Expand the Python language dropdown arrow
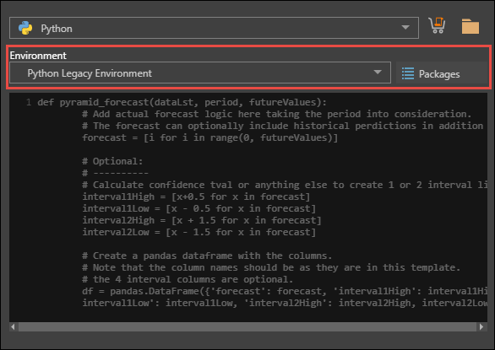495x350 pixels. click(x=405, y=28)
